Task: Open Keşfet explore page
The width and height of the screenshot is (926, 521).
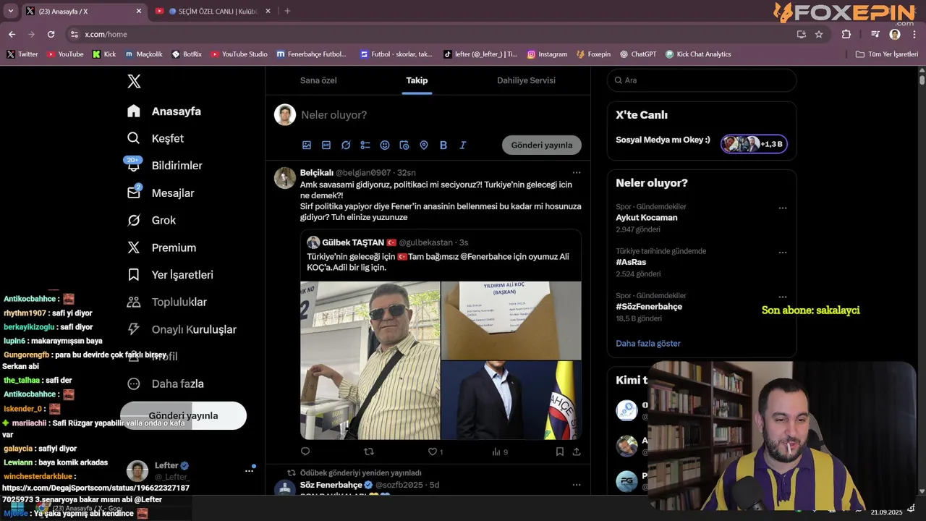Action: point(156,138)
